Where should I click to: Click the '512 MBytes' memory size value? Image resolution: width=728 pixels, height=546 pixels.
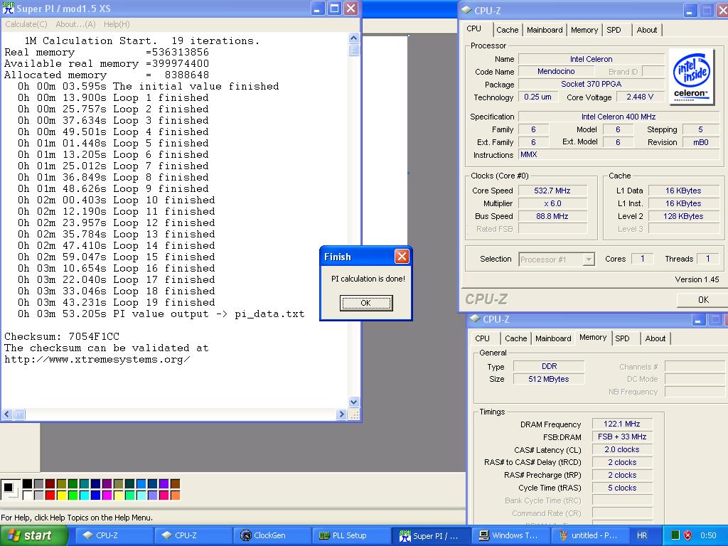coord(548,379)
